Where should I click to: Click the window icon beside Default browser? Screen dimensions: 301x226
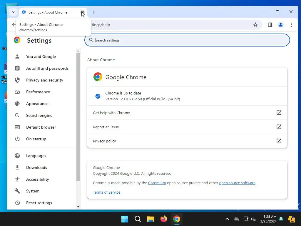(17, 127)
